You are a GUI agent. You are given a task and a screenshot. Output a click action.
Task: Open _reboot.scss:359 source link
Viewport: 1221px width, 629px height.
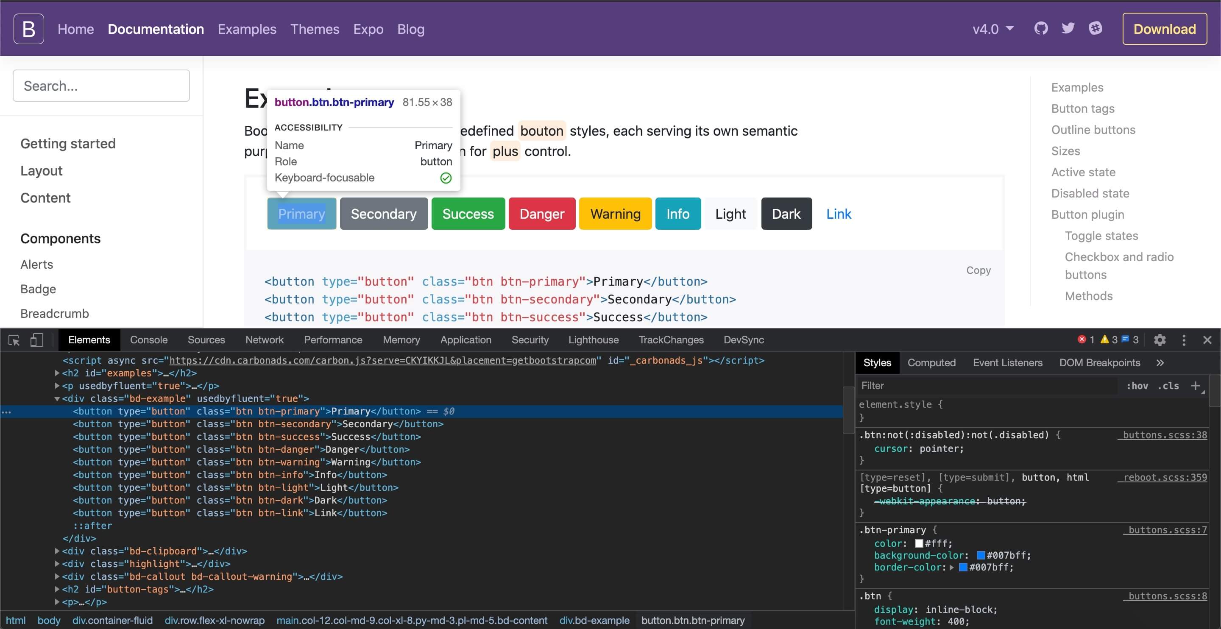tap(1162, 477)
